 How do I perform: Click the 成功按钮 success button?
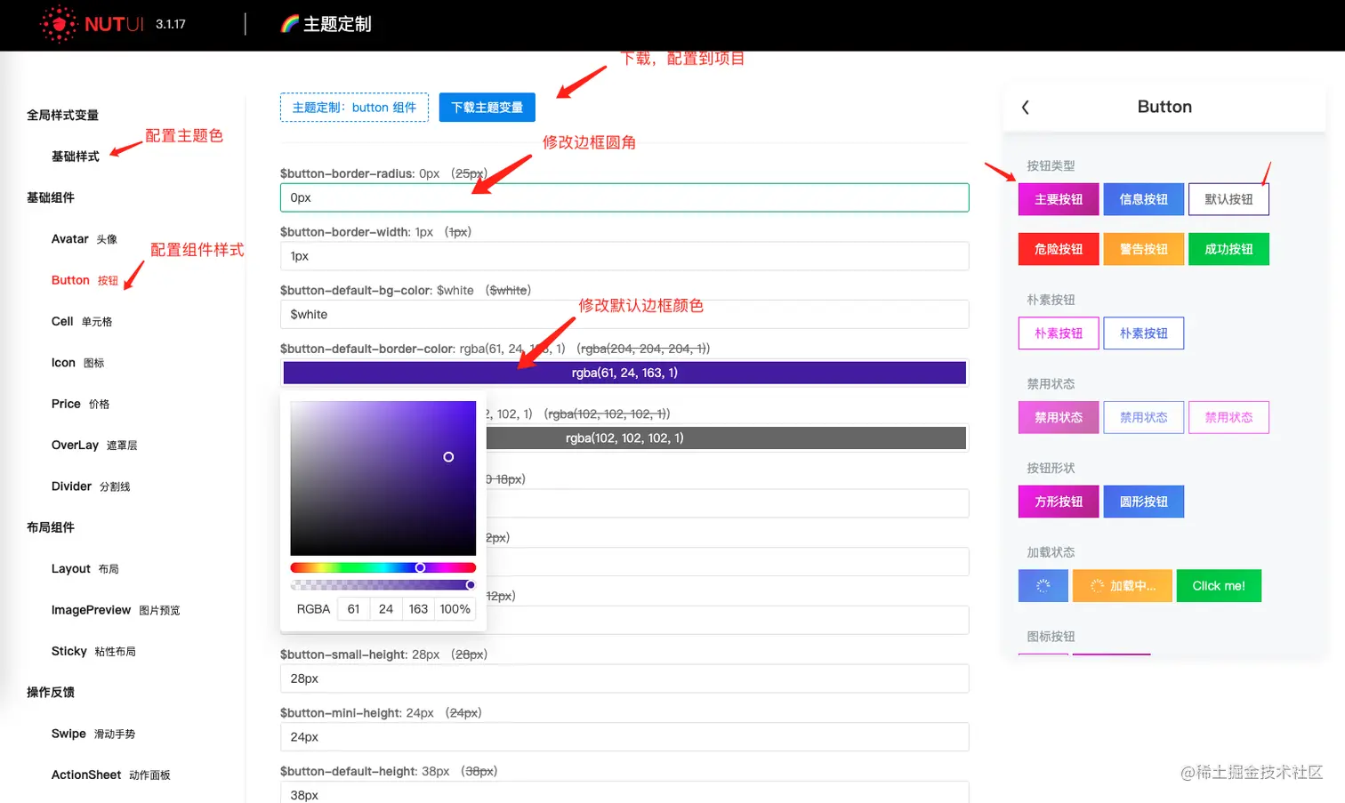click(1228, 248)
